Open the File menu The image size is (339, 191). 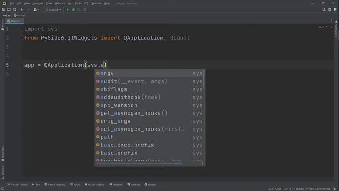point(12,4)
